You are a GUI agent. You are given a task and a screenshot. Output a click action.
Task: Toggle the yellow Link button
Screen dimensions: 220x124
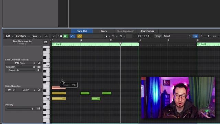point(80,36)
